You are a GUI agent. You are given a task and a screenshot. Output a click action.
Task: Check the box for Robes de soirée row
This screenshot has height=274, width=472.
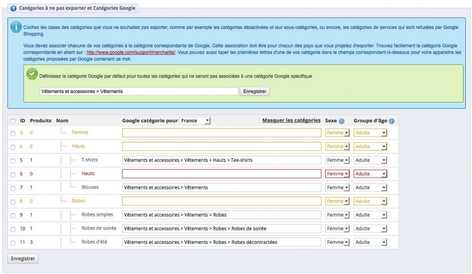(x=13, y=229)
